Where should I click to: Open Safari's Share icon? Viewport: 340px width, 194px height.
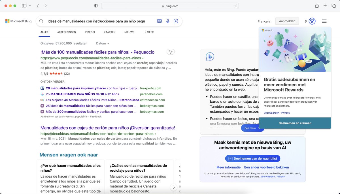click(317, 6)
